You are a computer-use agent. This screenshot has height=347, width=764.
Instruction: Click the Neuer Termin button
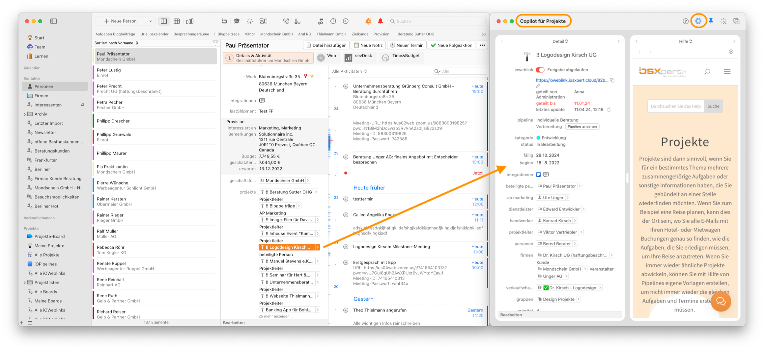pyautogui.click(x=407, y=45)
